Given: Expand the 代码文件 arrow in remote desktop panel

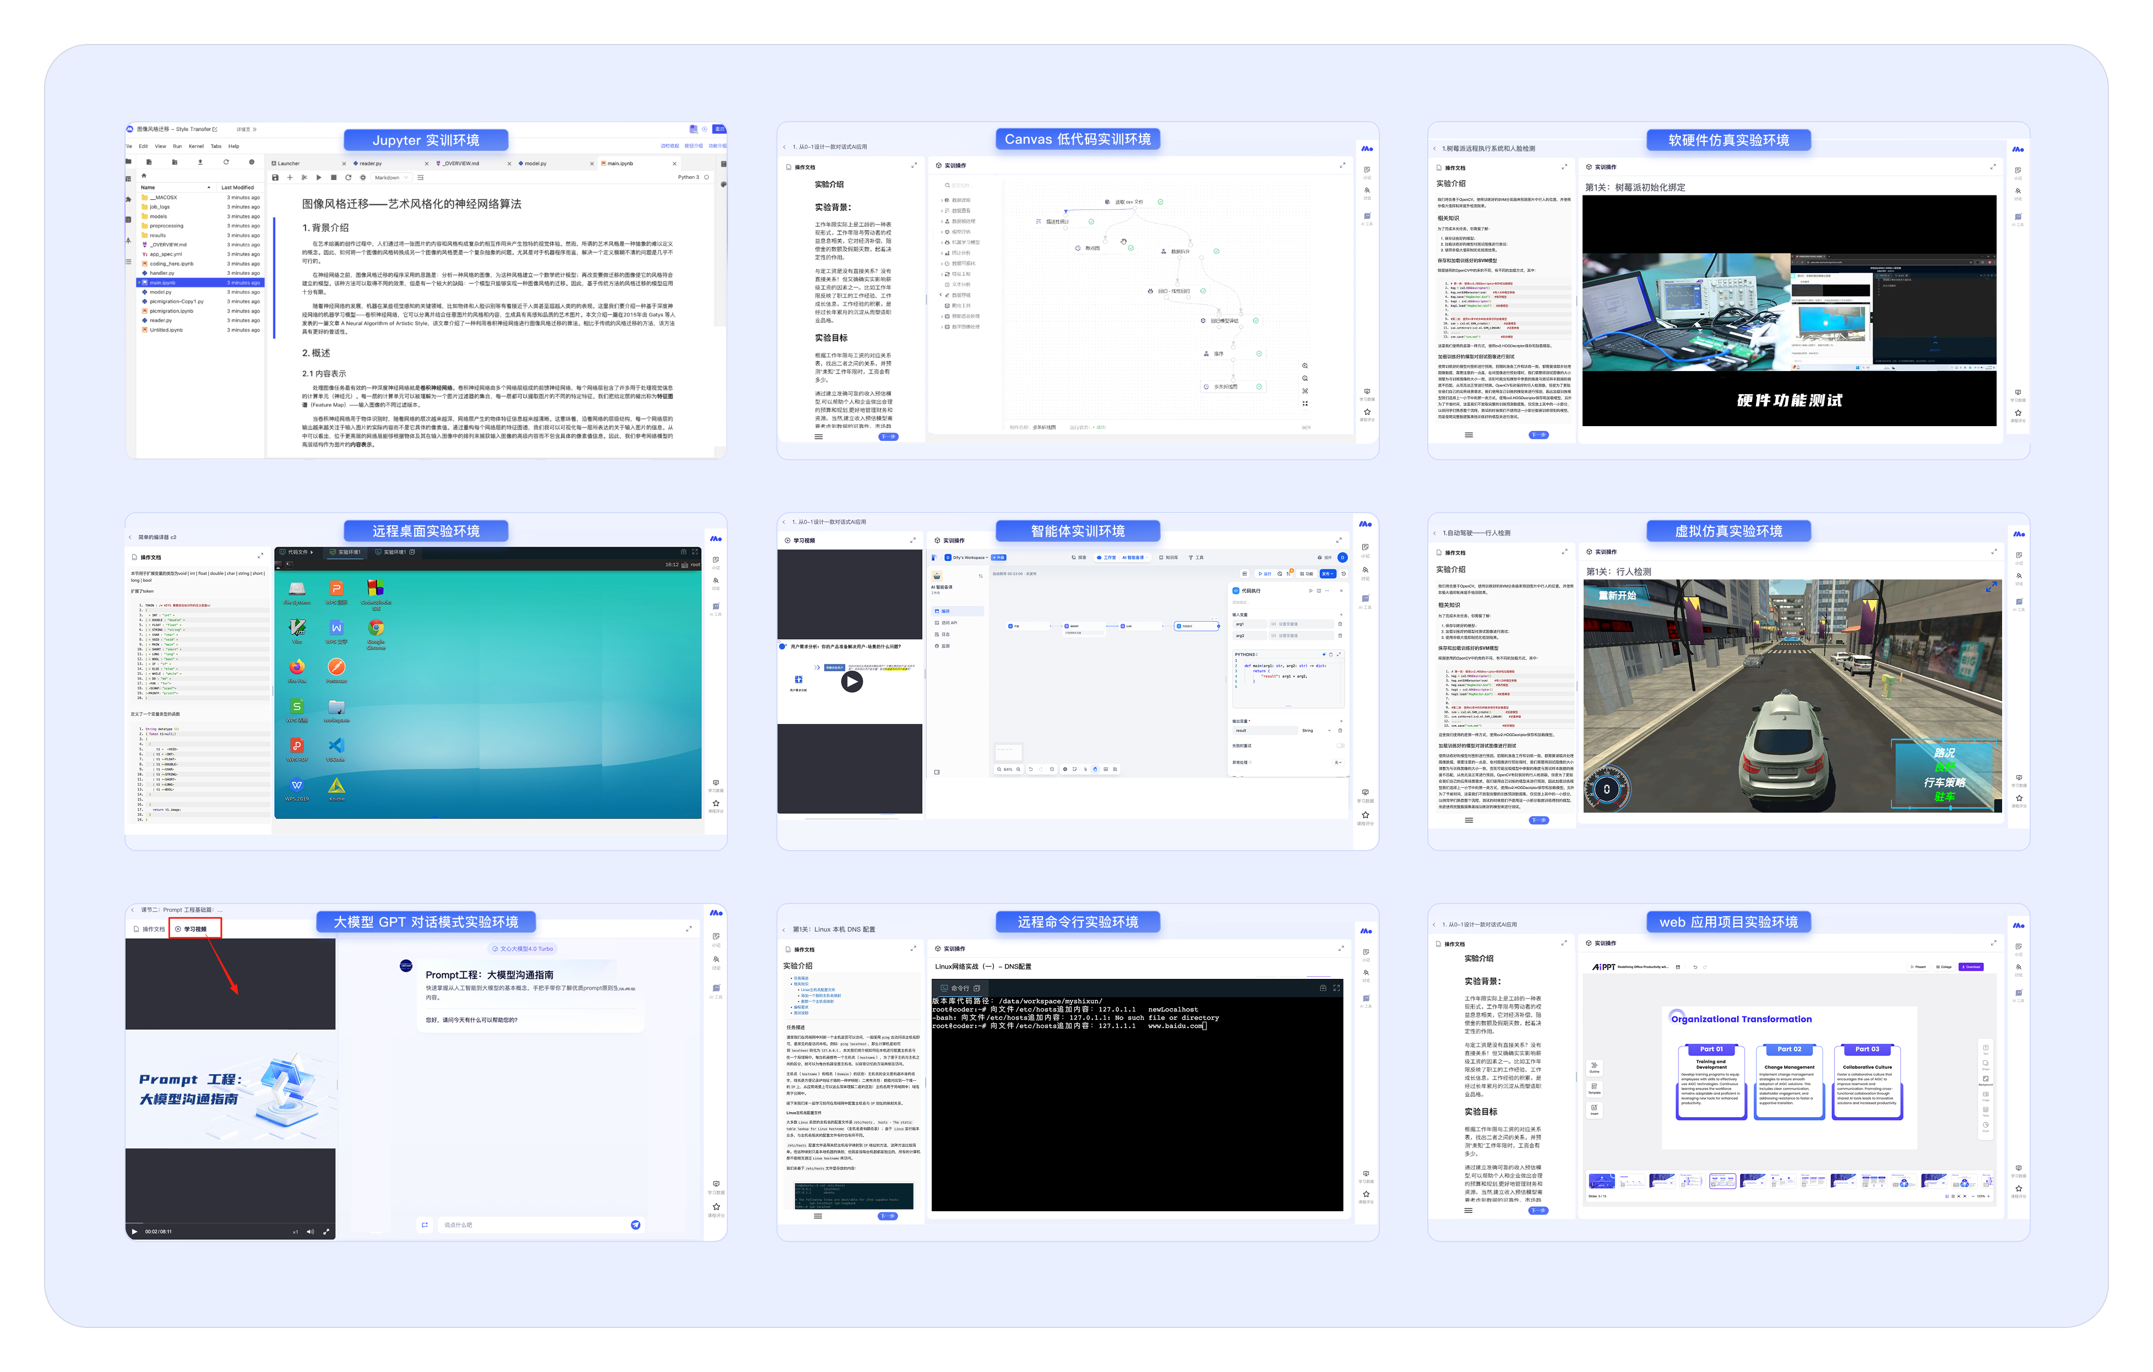Looking at the screenshot, I should click(x=311, y=552).
